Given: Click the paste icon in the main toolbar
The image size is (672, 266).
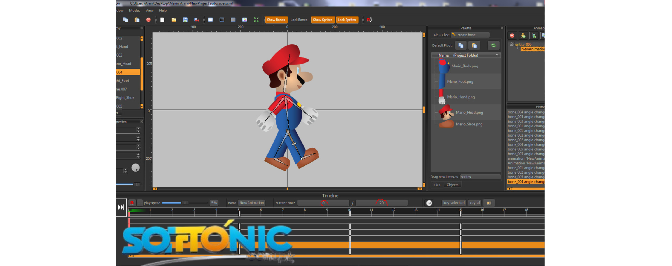Looking at the screenshot, I should click(137, 20).
